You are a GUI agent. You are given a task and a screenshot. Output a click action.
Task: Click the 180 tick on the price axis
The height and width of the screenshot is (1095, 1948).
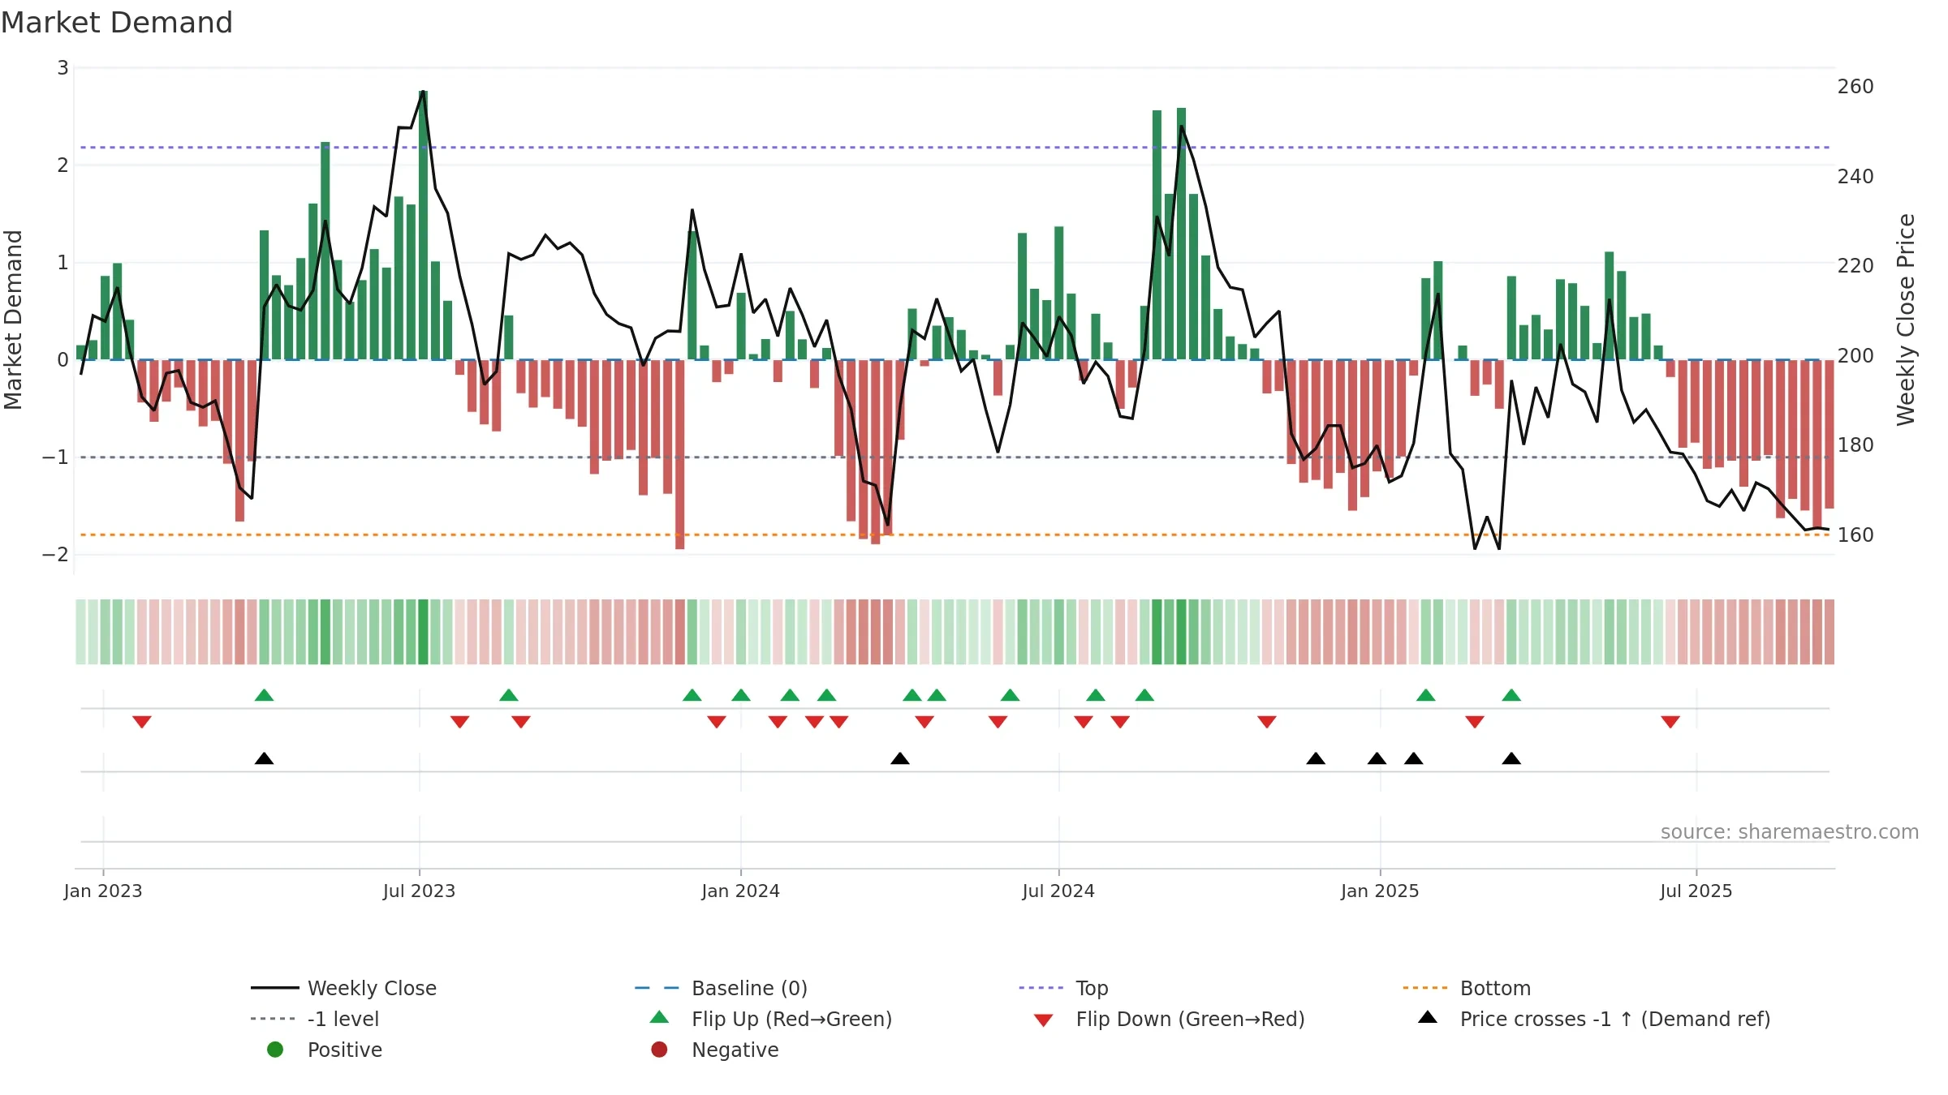[x=1855, y=445]
